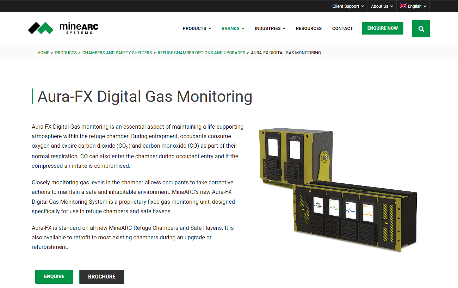This screenshot has width=458, height=288.
Task: Open the Resources menu item
Action: pyautogui.click(x=309, y=29)
